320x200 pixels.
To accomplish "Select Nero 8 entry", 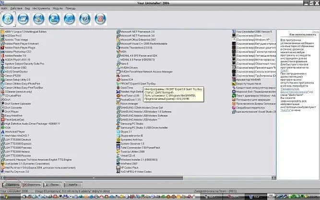I will pos(122,64).
